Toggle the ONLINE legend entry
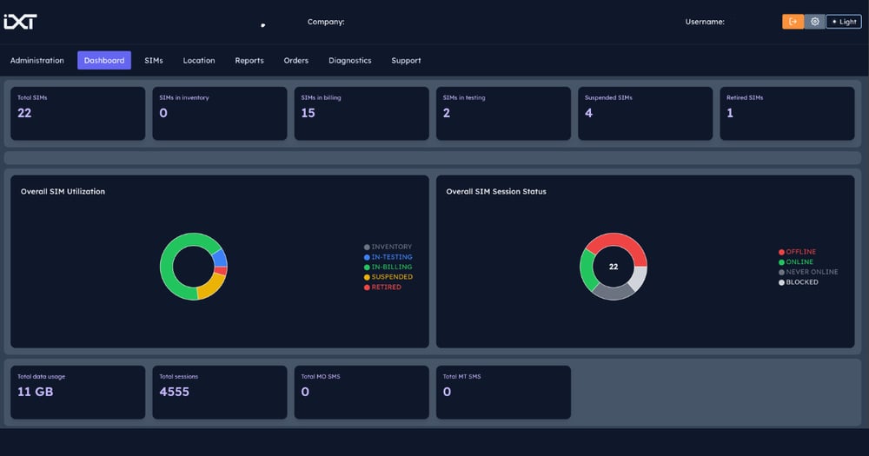The width and height of the screenshot is (869, 456). tap(799, 262)
